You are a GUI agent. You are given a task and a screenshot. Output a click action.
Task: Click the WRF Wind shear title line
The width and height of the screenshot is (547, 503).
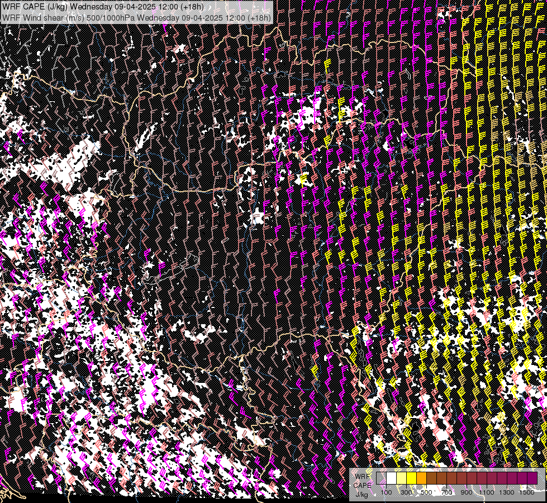click(136, 17)
